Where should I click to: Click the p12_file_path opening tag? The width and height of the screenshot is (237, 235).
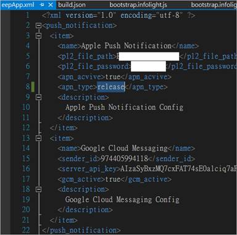pos(88,56)
